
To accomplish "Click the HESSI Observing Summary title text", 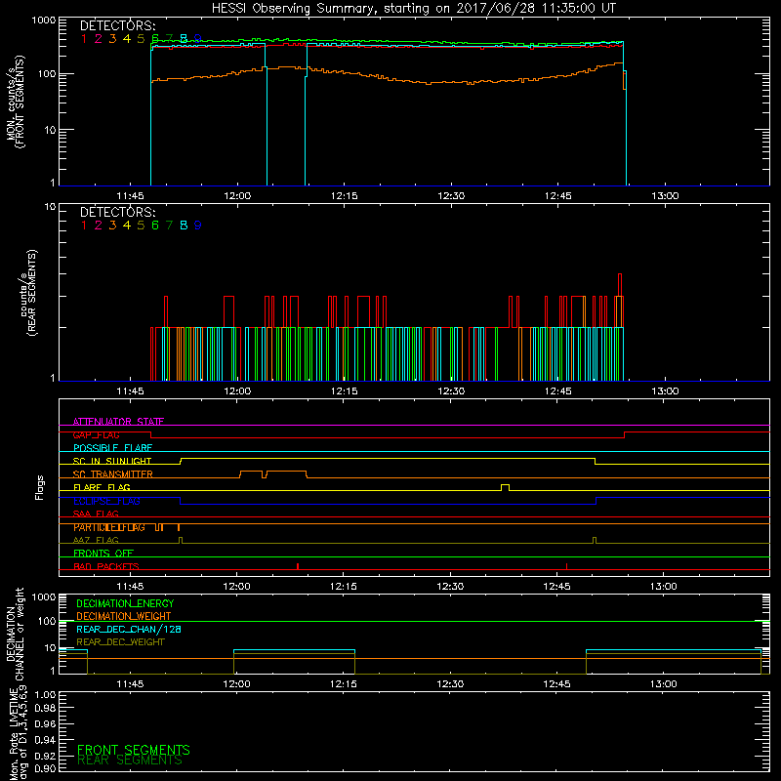I will click(413, 9).
